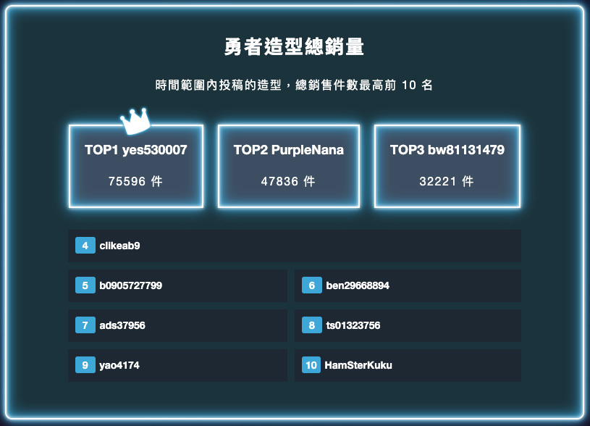The image size is (590, 426).
Task: Click the blue rank 9 badge
Action: (85, 365)
